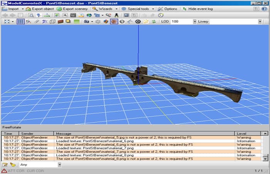
Task: Click Export scenery
Action: click(72, 9)
